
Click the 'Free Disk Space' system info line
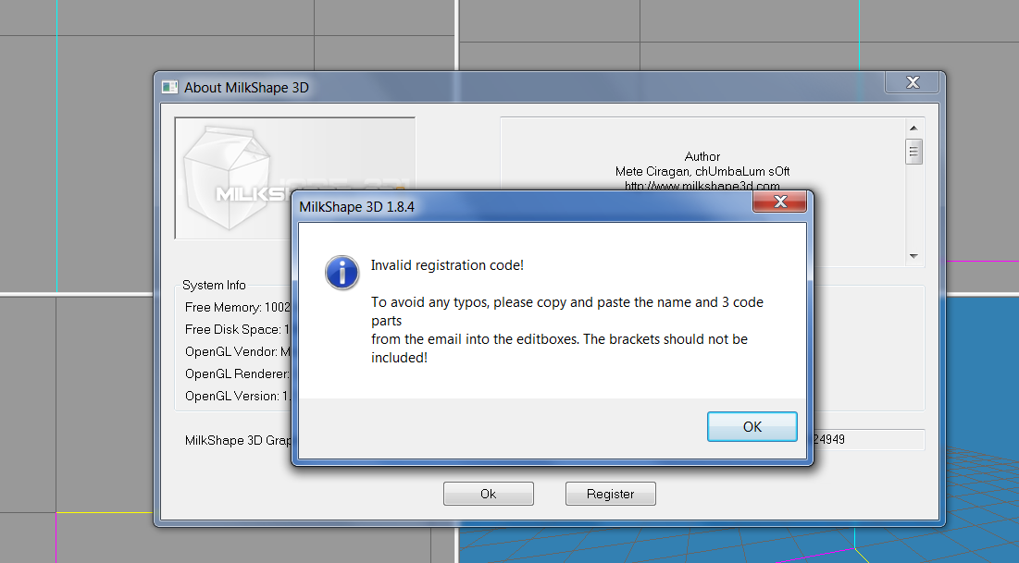pyautogui.click(x=237, y=329)
